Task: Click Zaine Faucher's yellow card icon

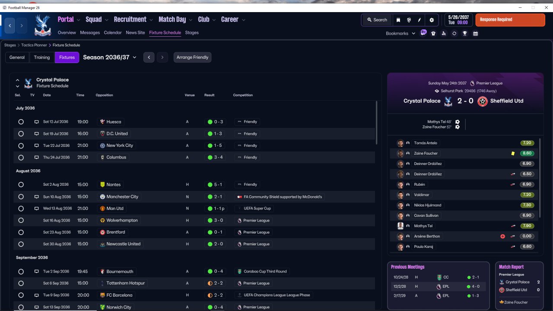Action: 513,153
